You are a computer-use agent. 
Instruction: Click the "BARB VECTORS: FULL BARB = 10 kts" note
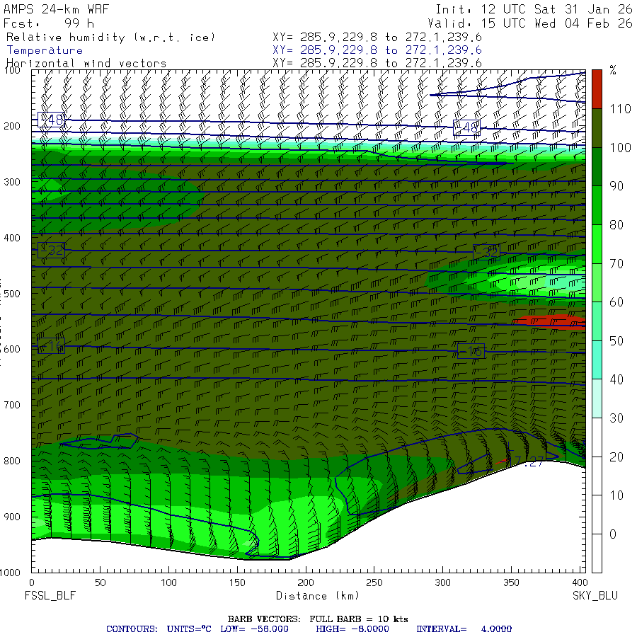(318, 619)
